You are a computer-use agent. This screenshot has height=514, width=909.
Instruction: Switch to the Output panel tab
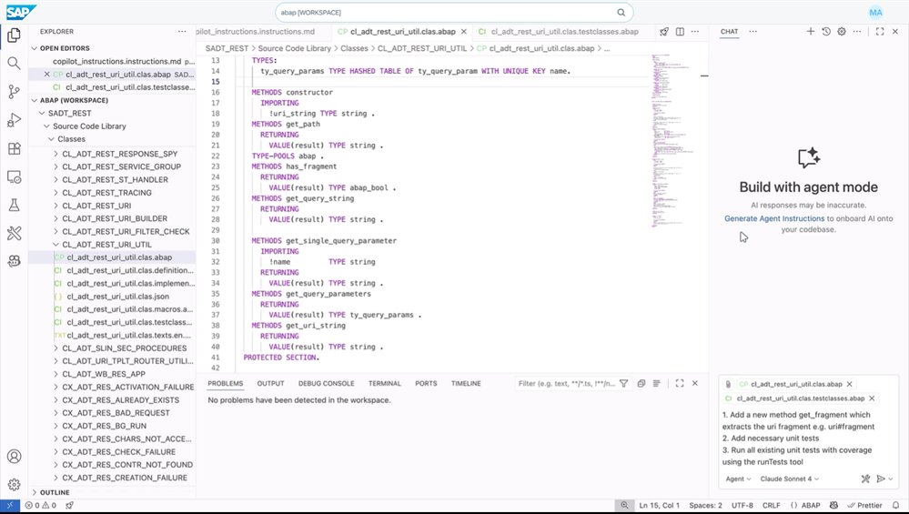tap(270, 384)
